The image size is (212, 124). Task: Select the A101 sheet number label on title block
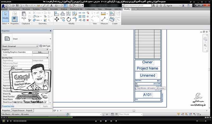(147, 95)
